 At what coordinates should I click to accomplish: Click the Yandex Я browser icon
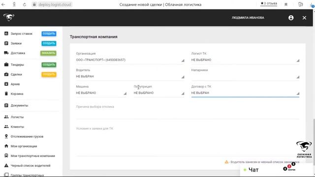(14, 4)
